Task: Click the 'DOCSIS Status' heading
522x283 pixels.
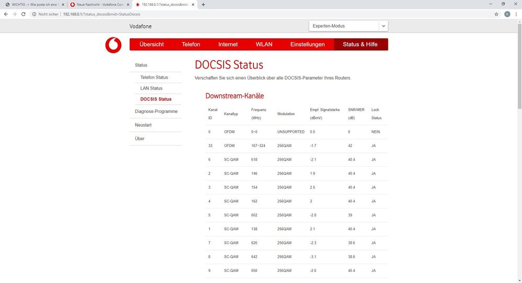Action: point(229,65)
